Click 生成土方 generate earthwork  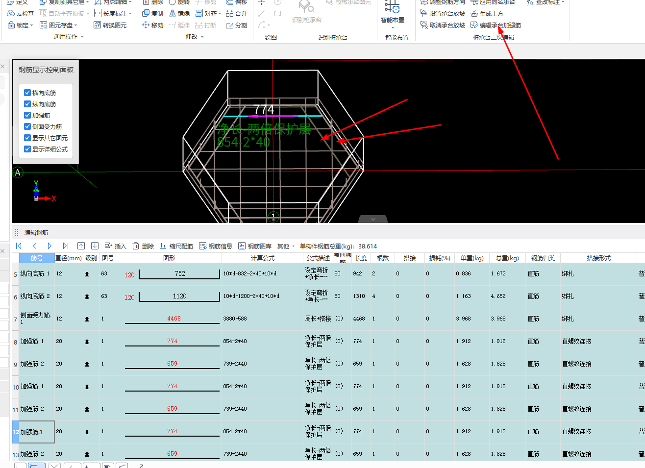pos(487,14)
